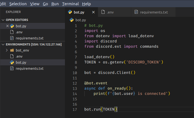Close the bot.py tab
Image resolution: width=194 pixels, height=118 pixels.
[93, 12]
